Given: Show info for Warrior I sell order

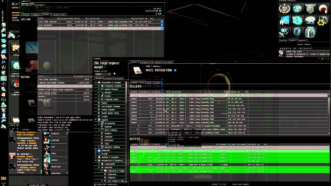Looking at the screenshot, I should pos(162,28).
